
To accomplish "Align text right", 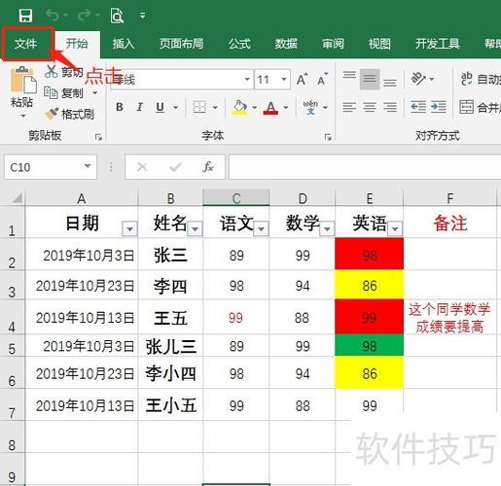I will [390, 107].
